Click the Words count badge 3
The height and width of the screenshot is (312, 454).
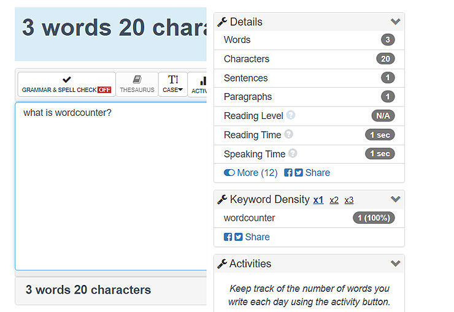coord(388,40)
